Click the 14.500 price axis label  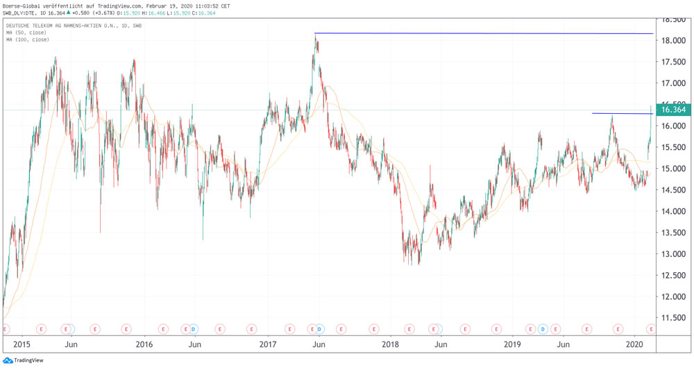673,190
